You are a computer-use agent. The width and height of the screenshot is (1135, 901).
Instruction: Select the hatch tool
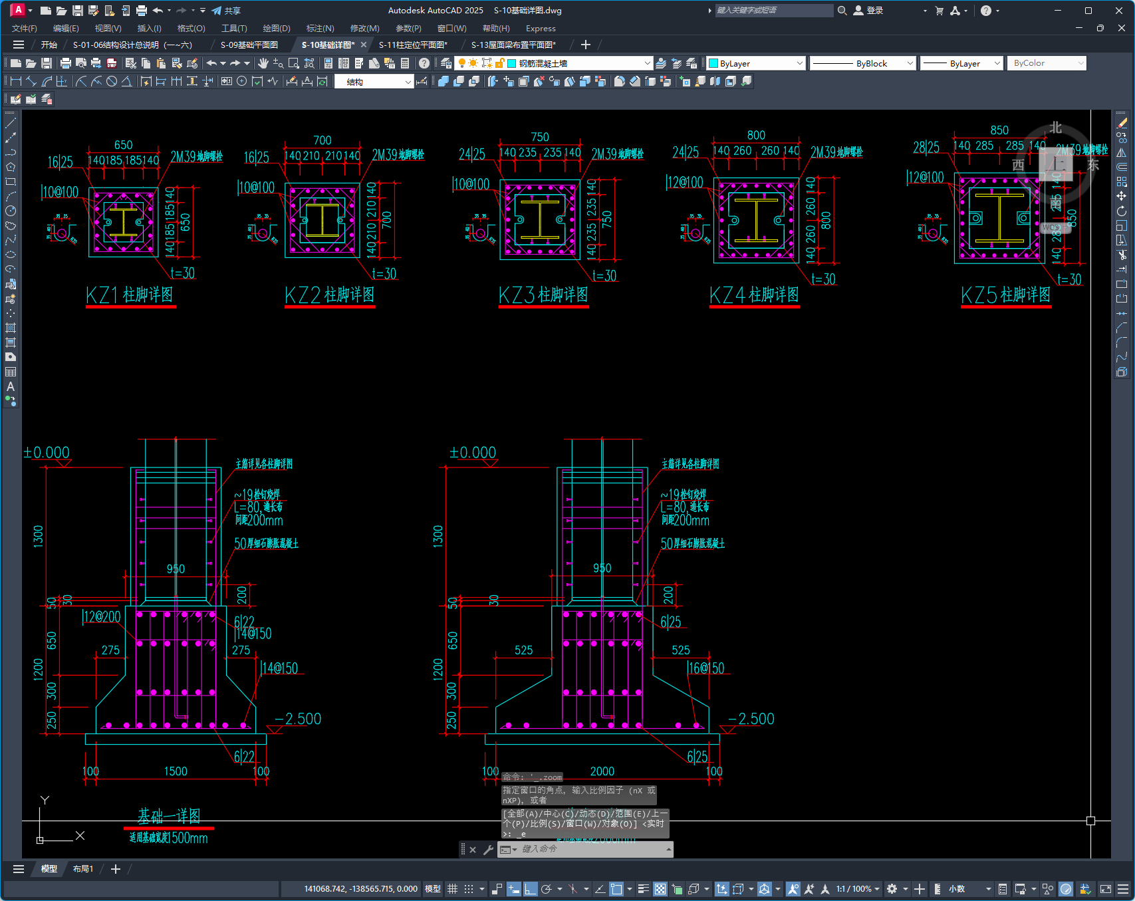[x=11, y=328]
